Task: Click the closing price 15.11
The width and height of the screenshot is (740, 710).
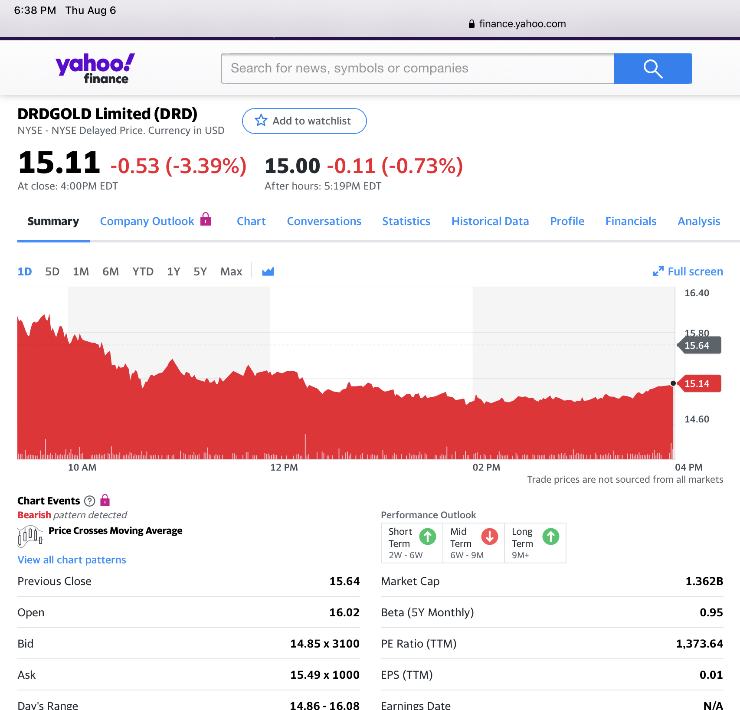Action: click(59, 163)
